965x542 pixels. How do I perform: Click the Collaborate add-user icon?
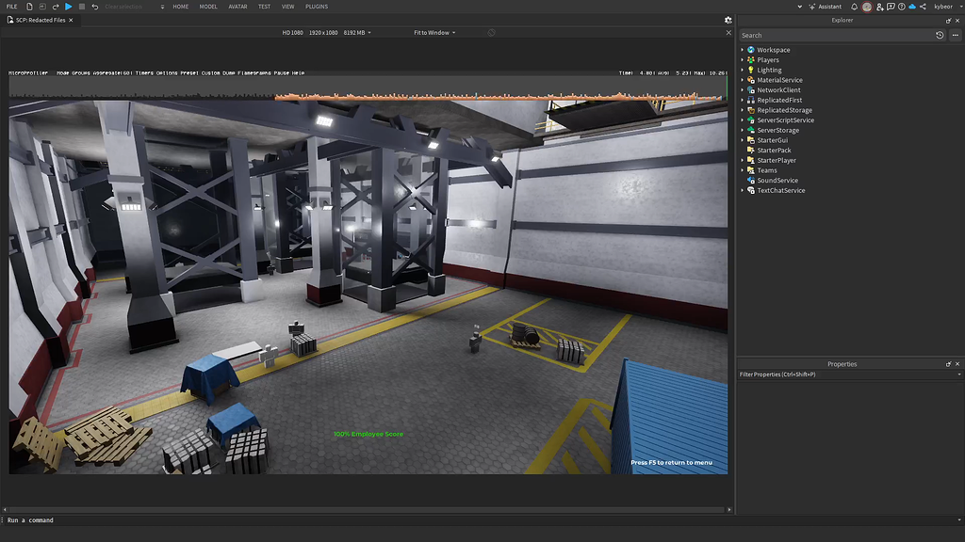879,7
